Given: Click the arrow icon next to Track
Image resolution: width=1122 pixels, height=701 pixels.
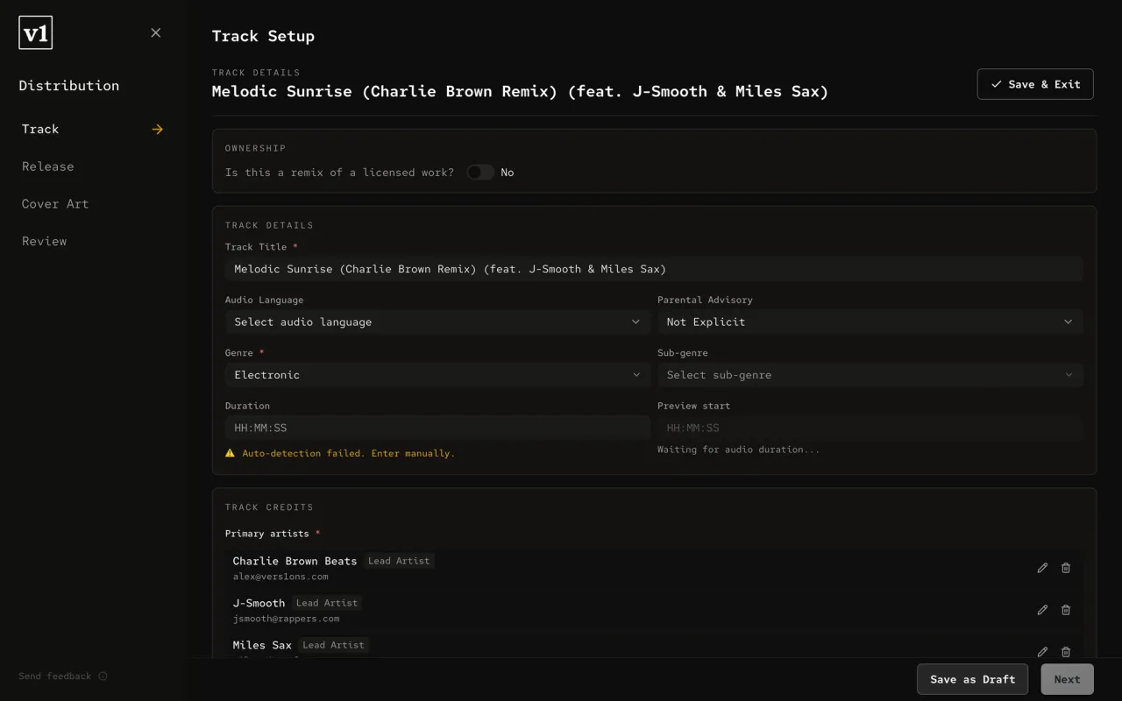Looking at the screenshot, I should click(x=158, y=130).
